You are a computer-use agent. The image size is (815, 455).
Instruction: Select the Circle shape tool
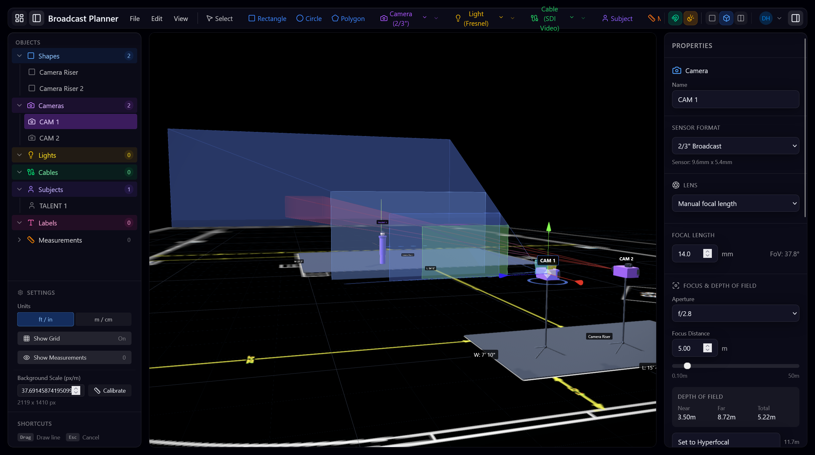308,18
